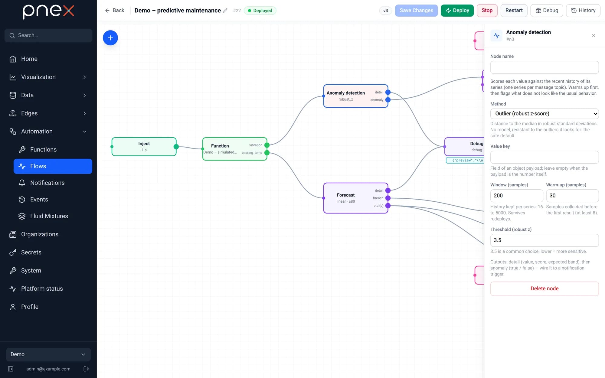Click the Profile person icon
This screenshot has width=605, height=378.
tap(13, 307)
